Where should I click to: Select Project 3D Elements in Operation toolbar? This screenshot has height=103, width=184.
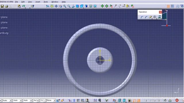[x=159, y=17]
